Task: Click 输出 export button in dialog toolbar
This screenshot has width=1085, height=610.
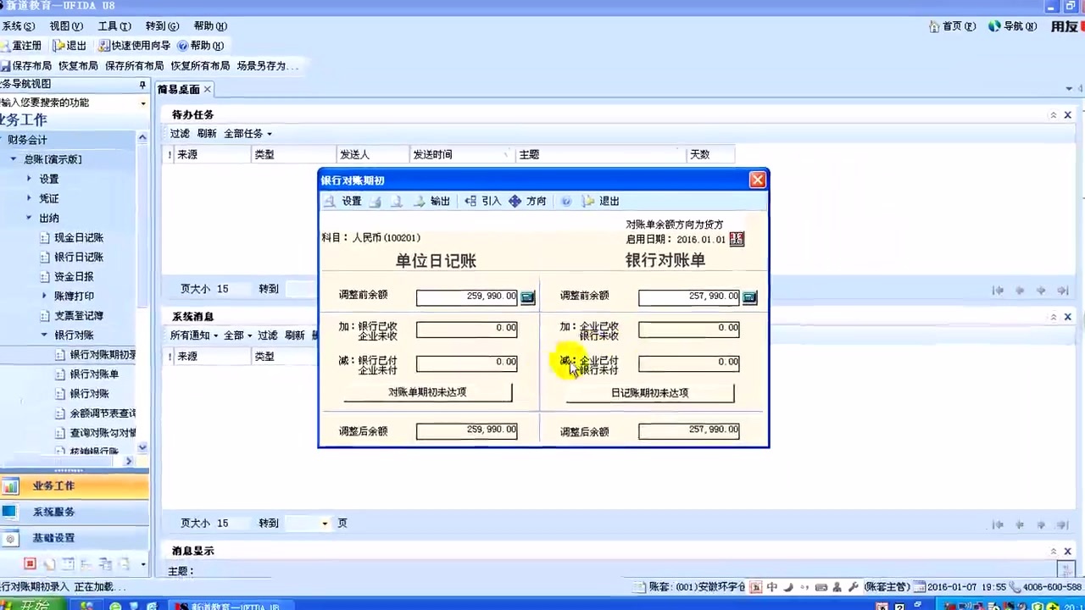Action: pos(431,201)
